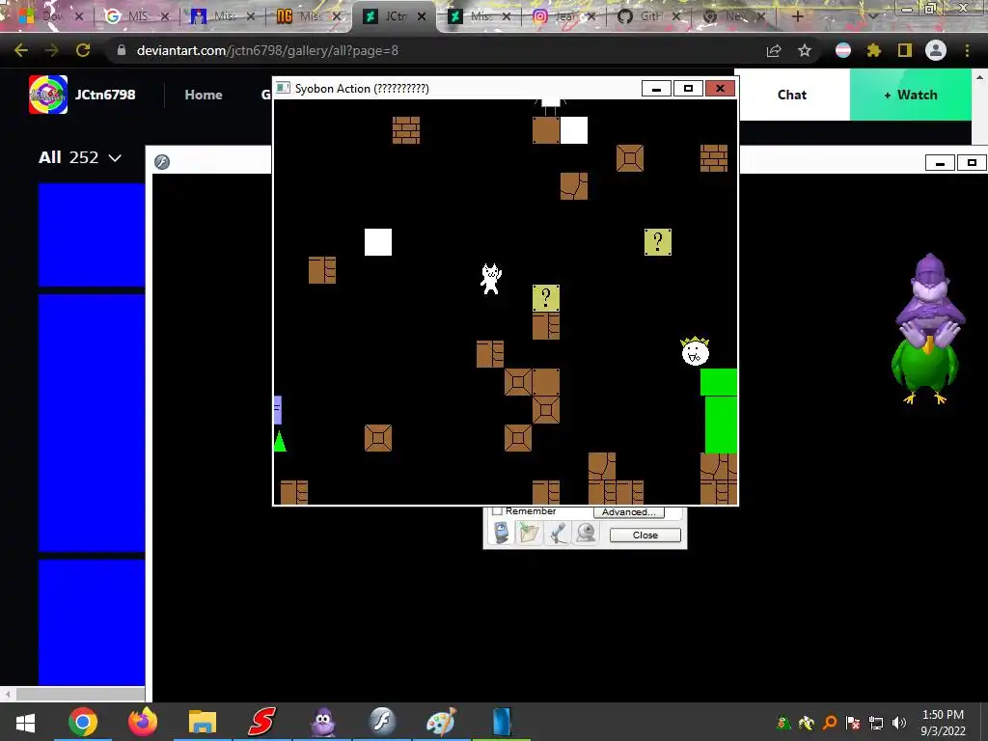Click the network tray icon
The image size is (988, 741).
coord(876,723)
